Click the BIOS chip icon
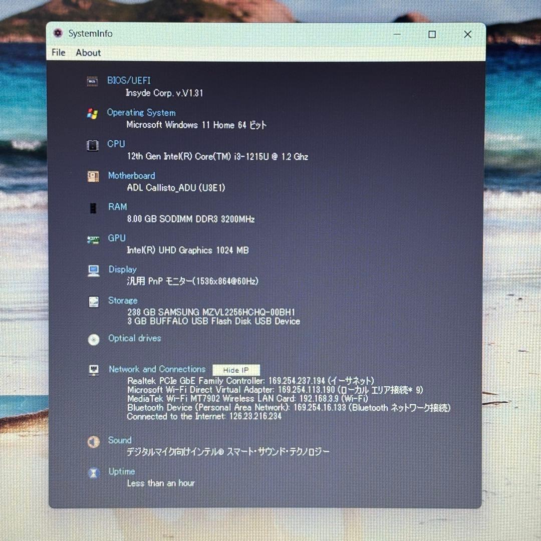541x541 pixels. click(x=93, y=80)
